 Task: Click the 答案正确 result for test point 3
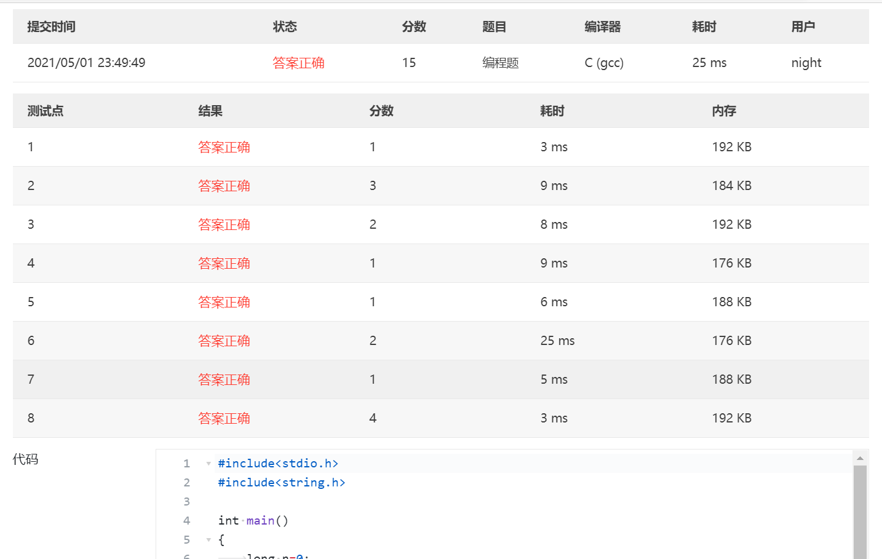tap(224, 224)
